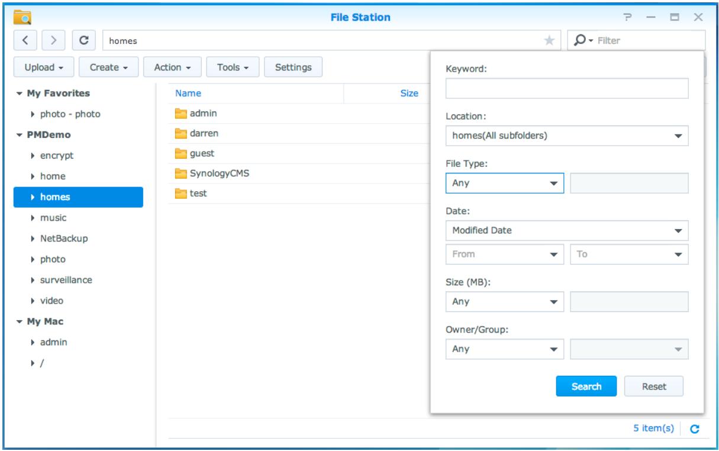
Task: Open the To date picker
Action: click(x=629, y=255)
